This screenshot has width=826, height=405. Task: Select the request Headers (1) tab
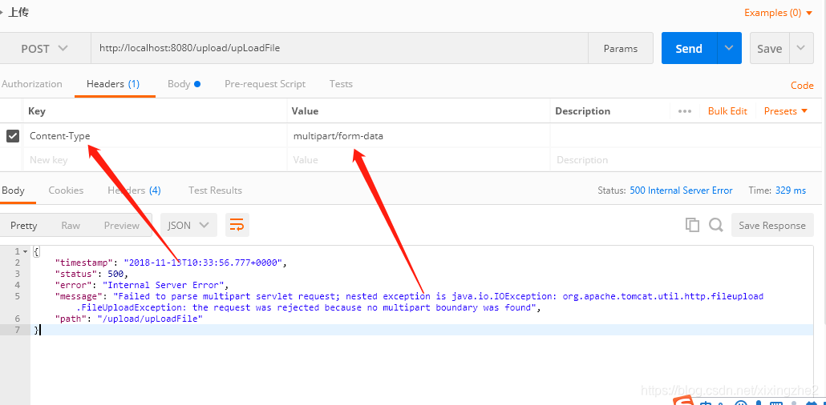click(113, 84)
